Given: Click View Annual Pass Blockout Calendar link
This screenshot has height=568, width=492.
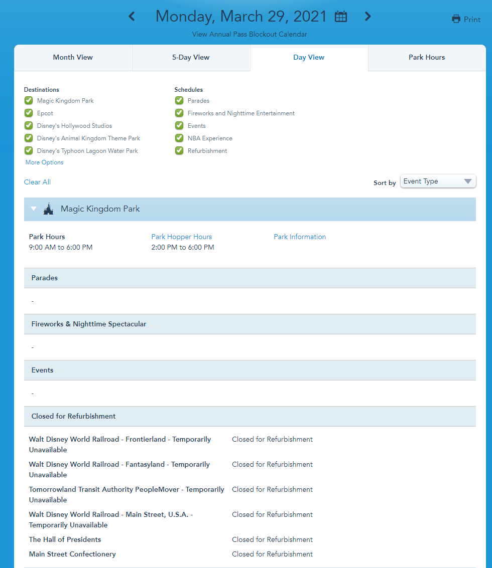Looking at the screenshot, I should 250,35.
